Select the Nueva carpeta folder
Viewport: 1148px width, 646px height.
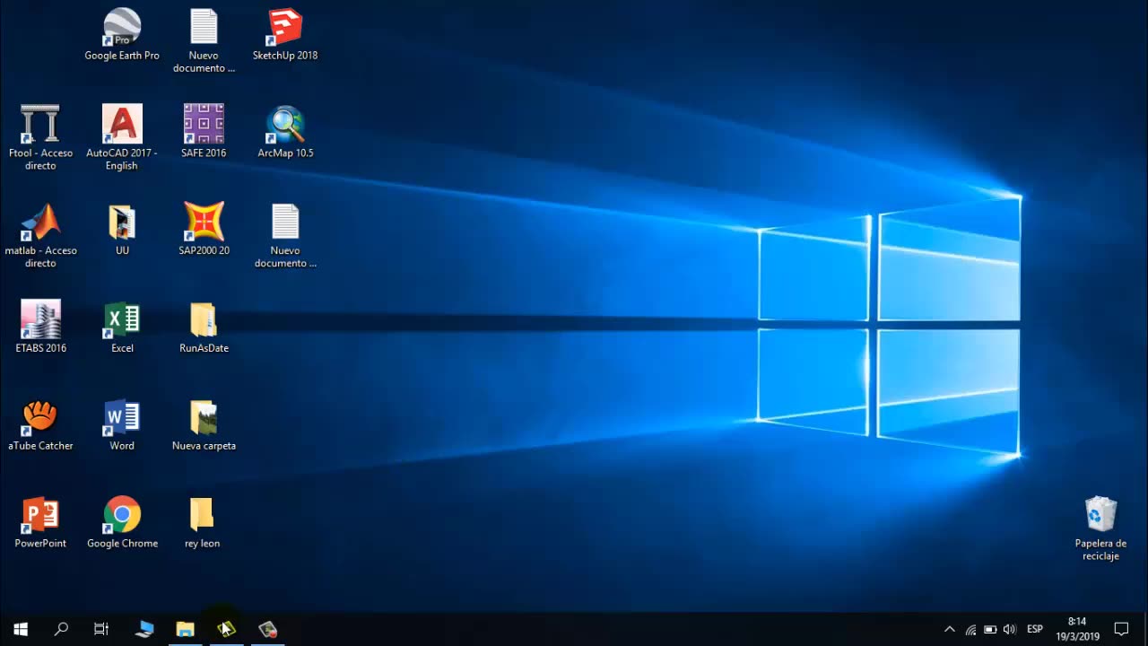[204, 424]
